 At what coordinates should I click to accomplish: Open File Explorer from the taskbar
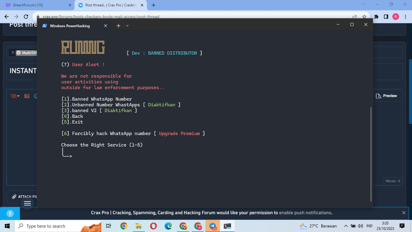click(x=138, y=226)
